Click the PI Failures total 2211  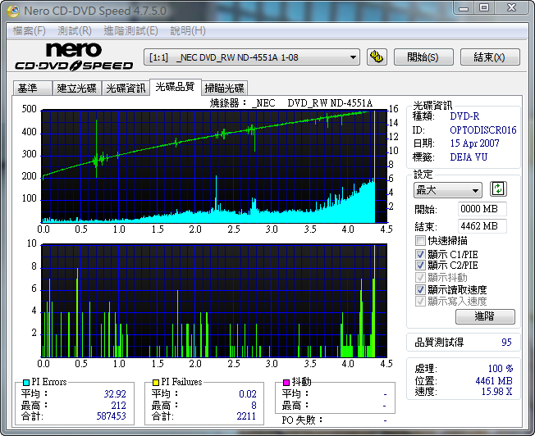(246, 416)
